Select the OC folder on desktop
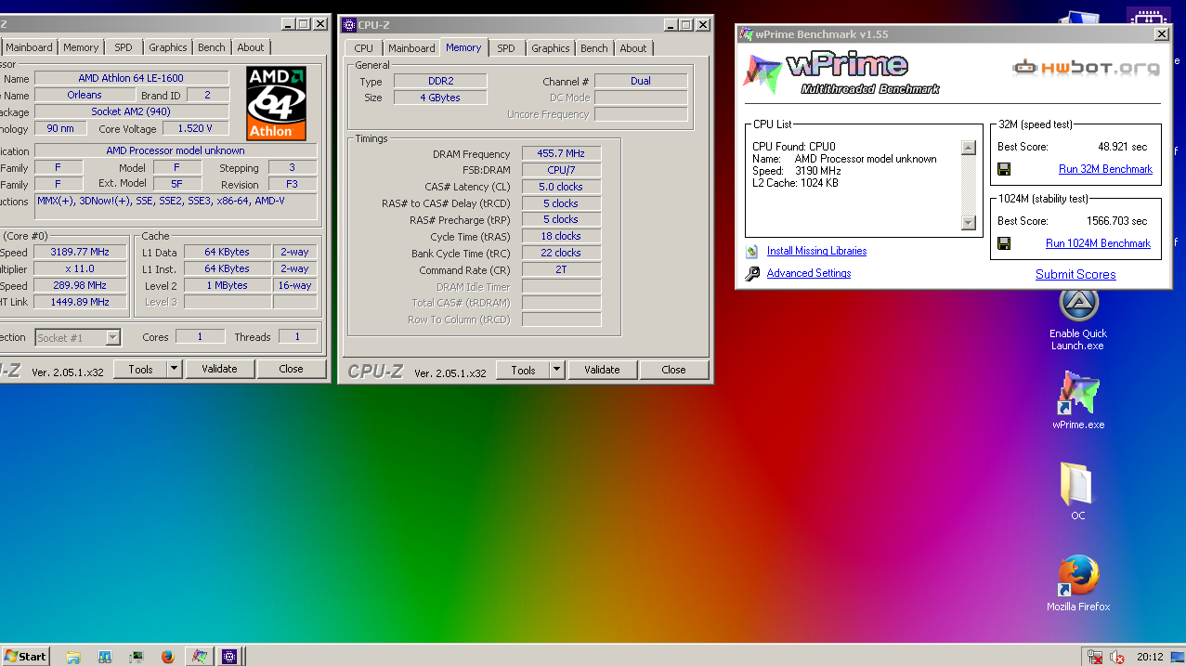This screenshot has width=1186, height=666. [x=1078, y=490]
